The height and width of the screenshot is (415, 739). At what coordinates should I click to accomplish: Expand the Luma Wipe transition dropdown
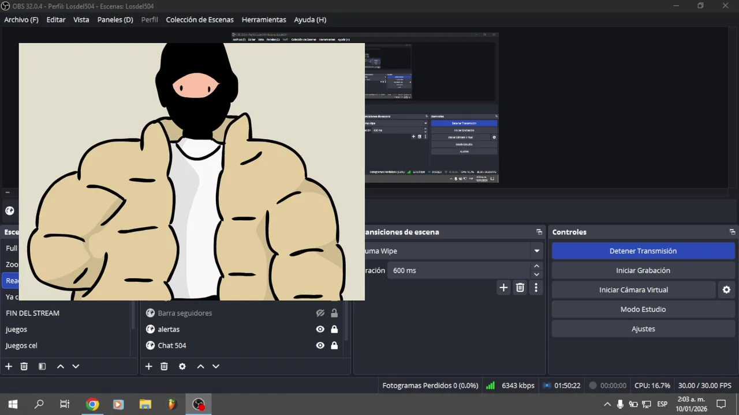[x=537, y=251]
